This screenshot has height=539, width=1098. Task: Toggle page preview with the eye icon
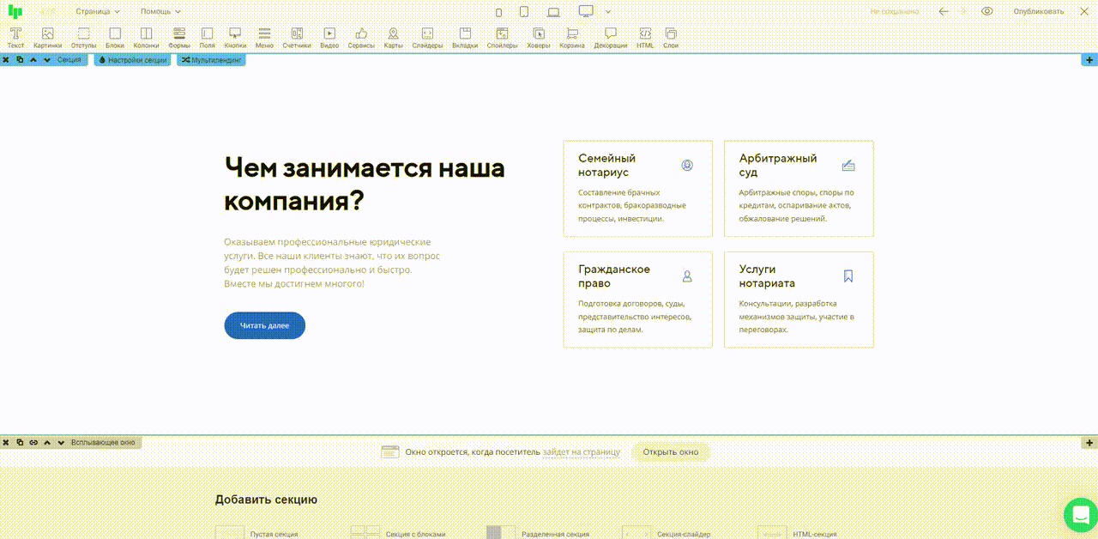[x=987, y=11]
